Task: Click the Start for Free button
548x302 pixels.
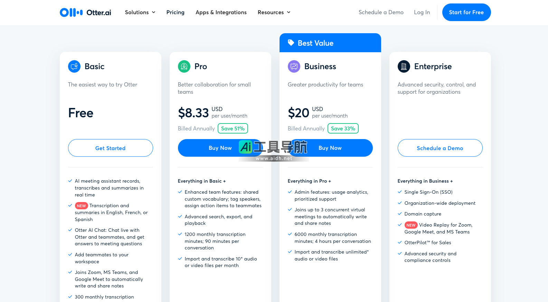Action: click(x=466, y=12)
